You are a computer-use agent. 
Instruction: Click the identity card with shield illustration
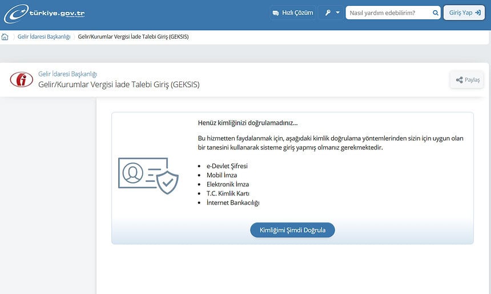tap(148, 176)
